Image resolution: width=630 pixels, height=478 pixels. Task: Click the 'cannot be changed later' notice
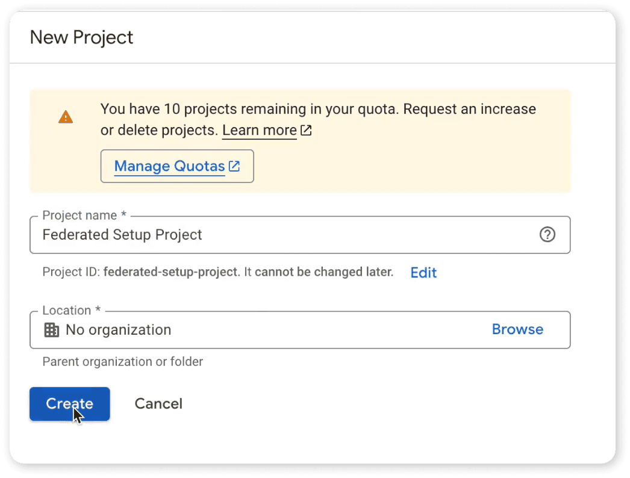click(x=324, y=272)
